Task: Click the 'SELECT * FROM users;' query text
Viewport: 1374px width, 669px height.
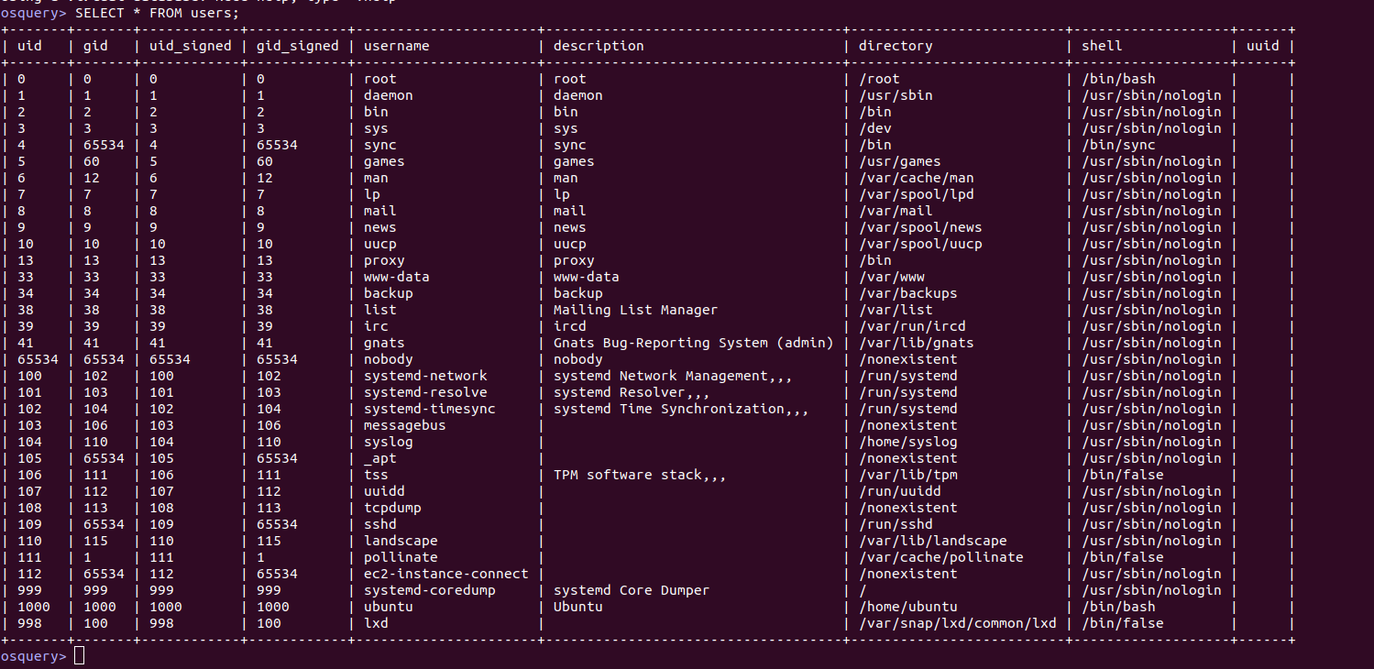Action: [x=157, y=13]
